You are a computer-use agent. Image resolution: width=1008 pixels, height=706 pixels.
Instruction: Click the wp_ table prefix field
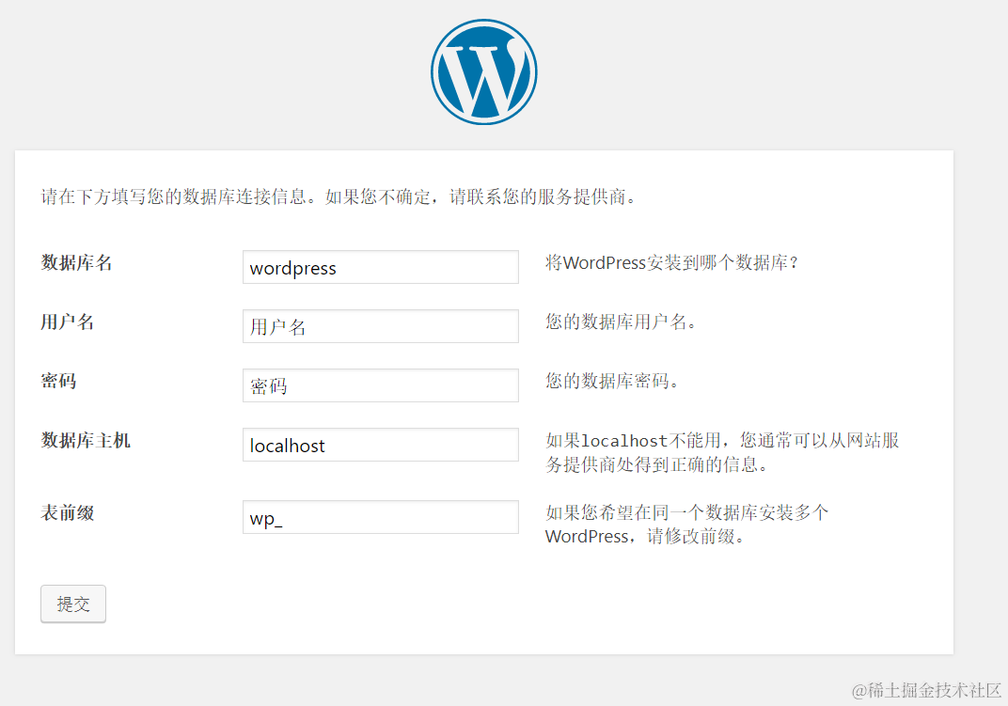(381, 517)
